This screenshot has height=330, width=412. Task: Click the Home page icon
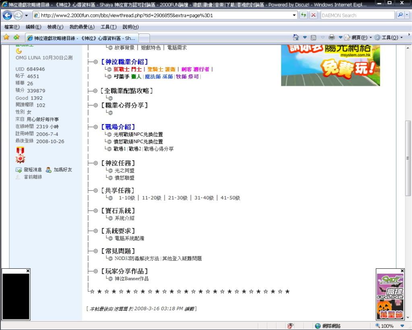click(x=296, y=37)
